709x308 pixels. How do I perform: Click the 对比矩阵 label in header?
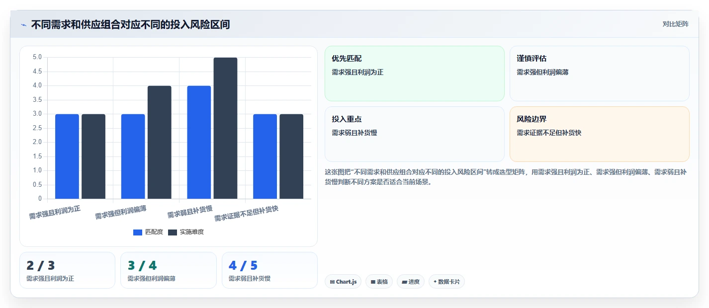tap(676, 24)
